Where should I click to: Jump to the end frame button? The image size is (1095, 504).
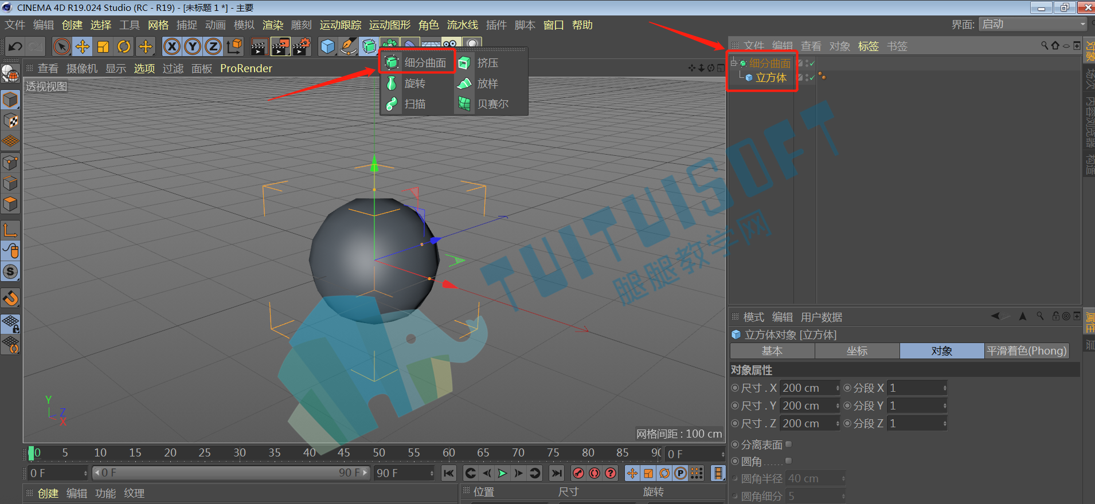(x=556, y=473)
